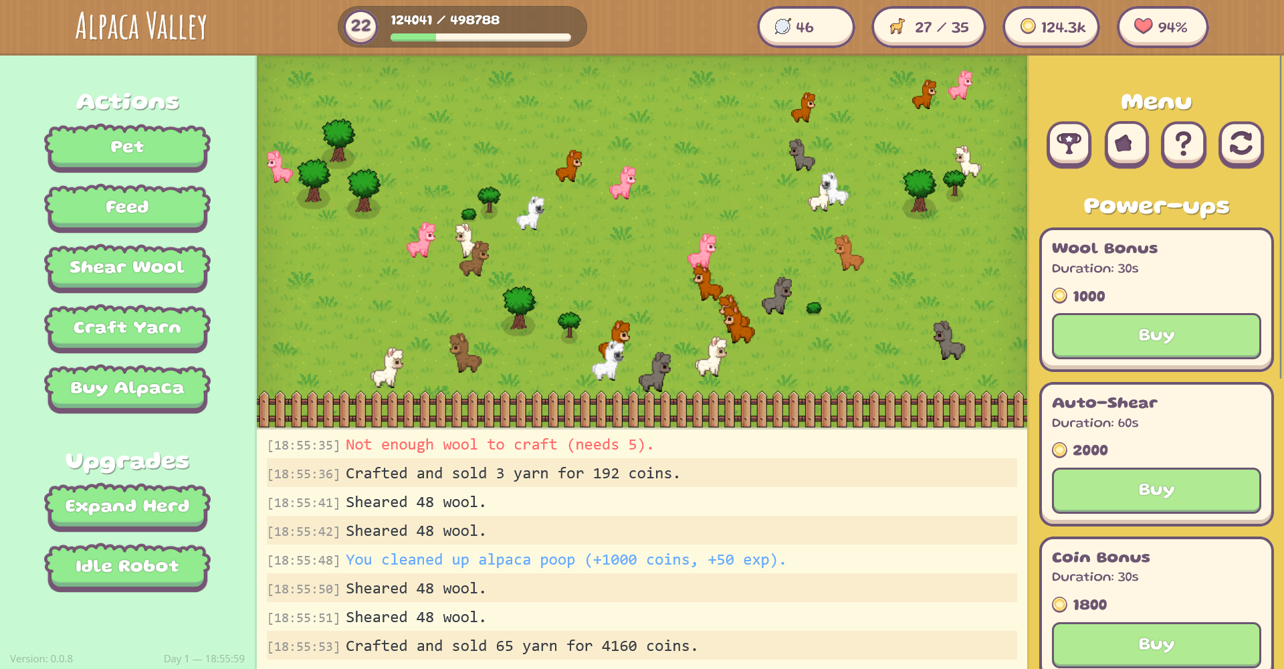Open the question mark help icon
This screenshot has width=1284, height=669.
(1184, 145)
